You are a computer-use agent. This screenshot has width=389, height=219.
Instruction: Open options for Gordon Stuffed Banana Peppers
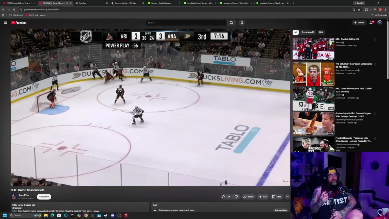375,114
